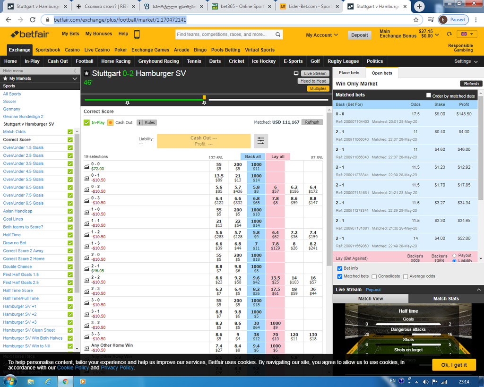Launch Internet Explorer from the taskbar
This screenshot has width=484, height=387.
tap(48, 382)
